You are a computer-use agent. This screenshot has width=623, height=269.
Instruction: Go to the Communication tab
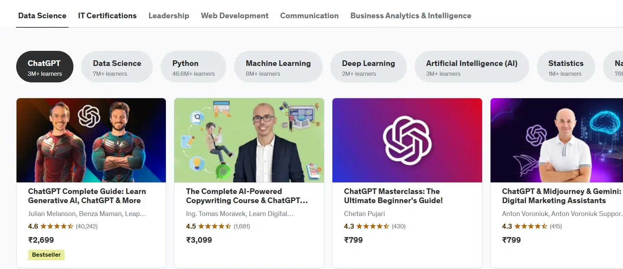click(x=309, y=16)
